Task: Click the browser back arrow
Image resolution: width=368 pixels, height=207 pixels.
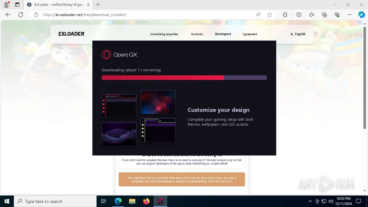Action: (8, 15)
